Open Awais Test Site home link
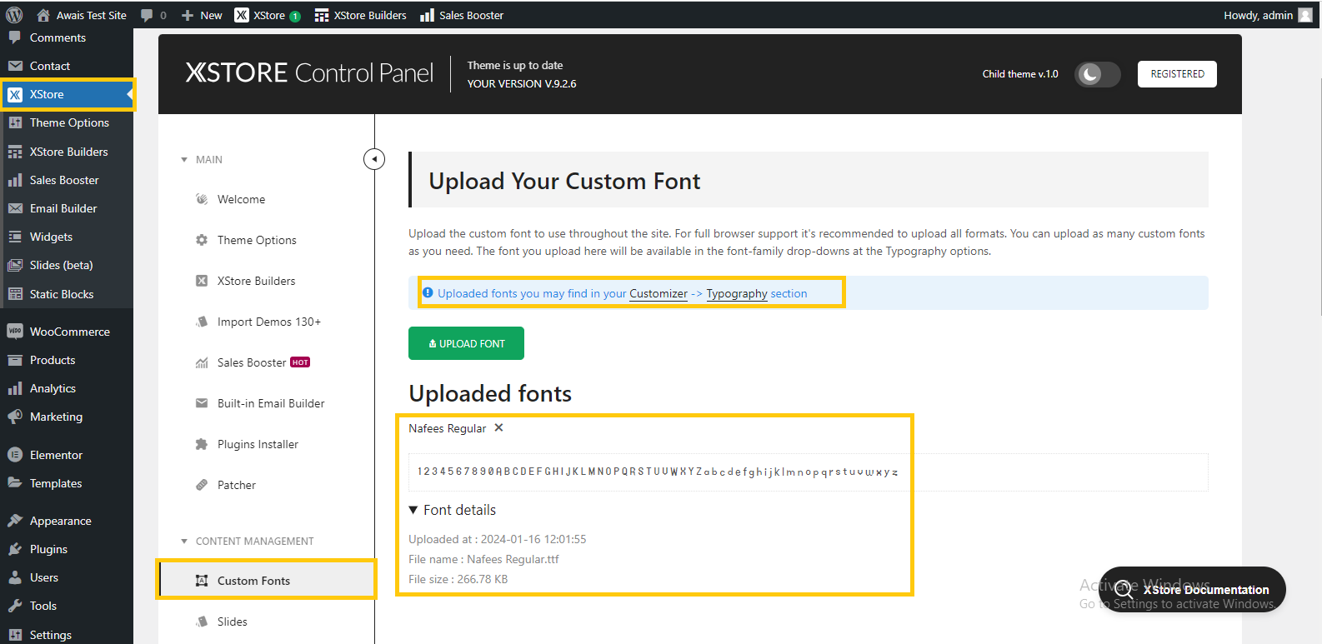This screenshot has width=1322, height=644. click(x=82, y=15)
